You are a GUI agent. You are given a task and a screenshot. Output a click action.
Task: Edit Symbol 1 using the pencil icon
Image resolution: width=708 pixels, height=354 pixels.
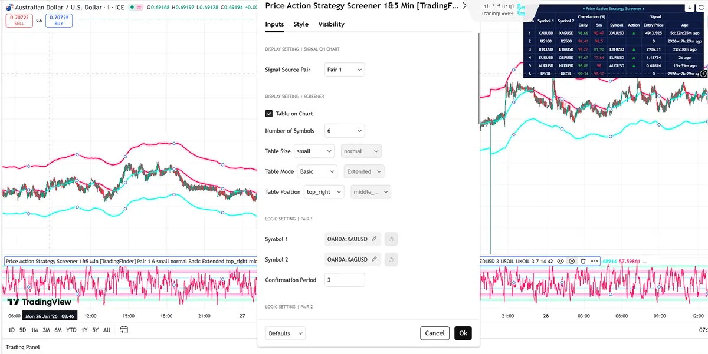[x=374, y=239]
